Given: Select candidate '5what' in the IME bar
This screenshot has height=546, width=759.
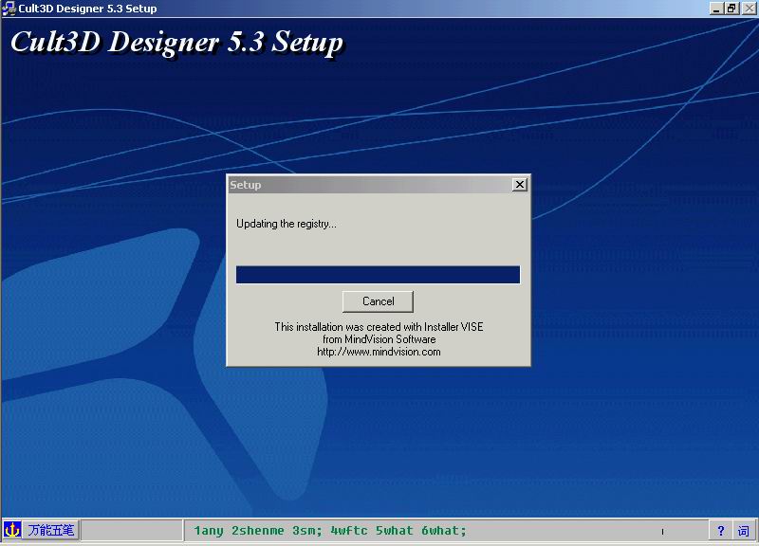Looking at the screenshot, I should (x=394, y=531).
